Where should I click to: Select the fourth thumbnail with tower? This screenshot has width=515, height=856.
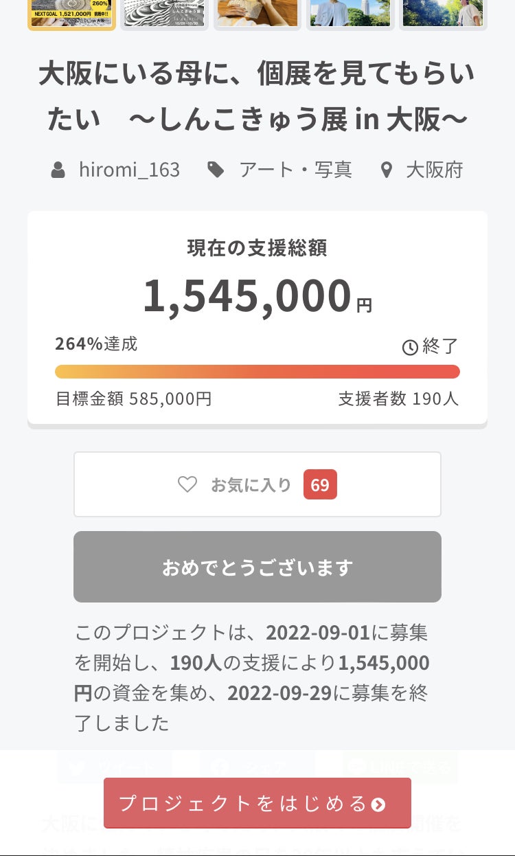(350, 14)
